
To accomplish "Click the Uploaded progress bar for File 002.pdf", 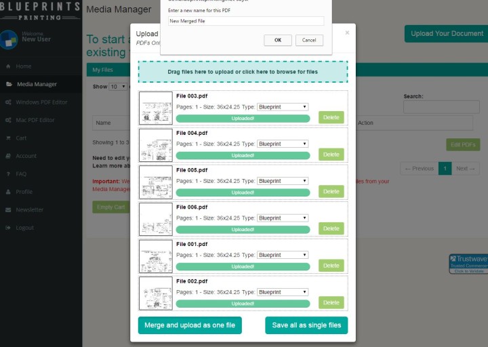I will click(243, 304).
